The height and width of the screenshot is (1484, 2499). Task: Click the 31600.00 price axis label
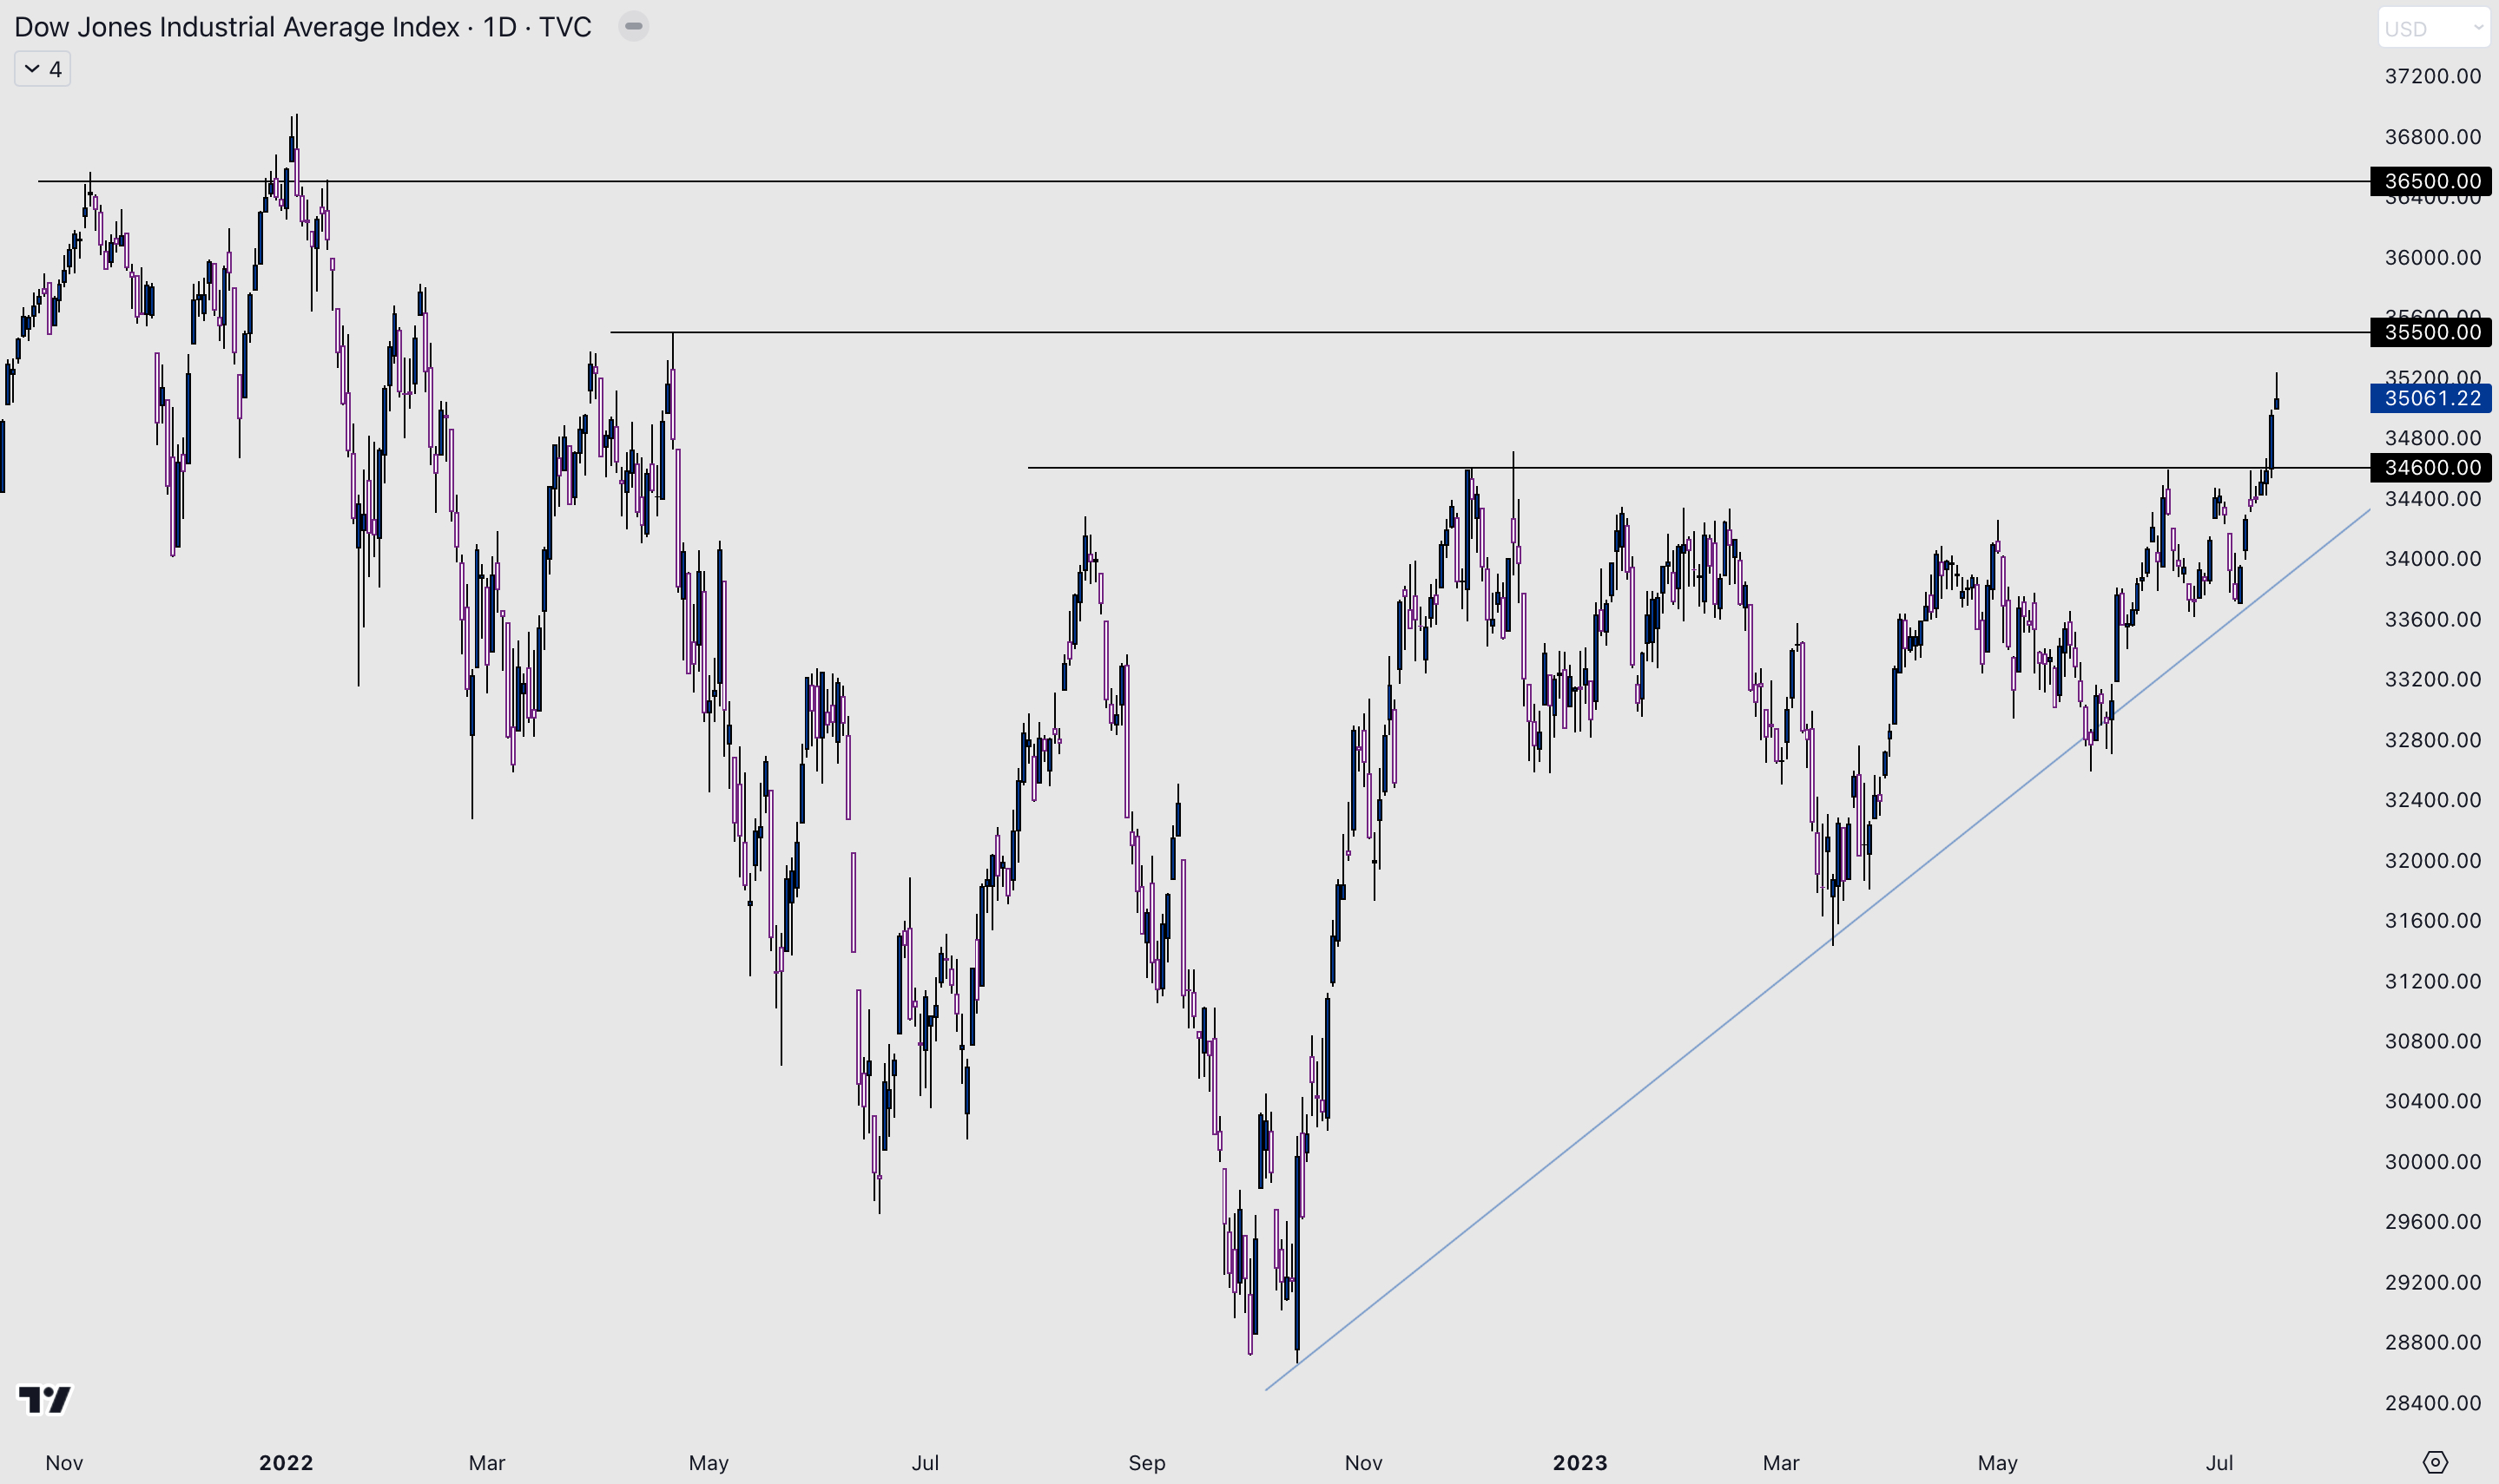point(2433,920)
